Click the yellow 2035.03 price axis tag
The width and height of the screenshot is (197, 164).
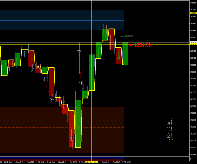[193, 13]
